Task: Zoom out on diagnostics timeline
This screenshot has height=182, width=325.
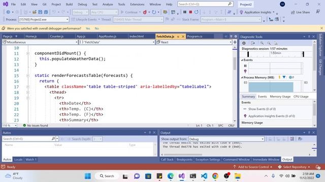Action: 269,43
